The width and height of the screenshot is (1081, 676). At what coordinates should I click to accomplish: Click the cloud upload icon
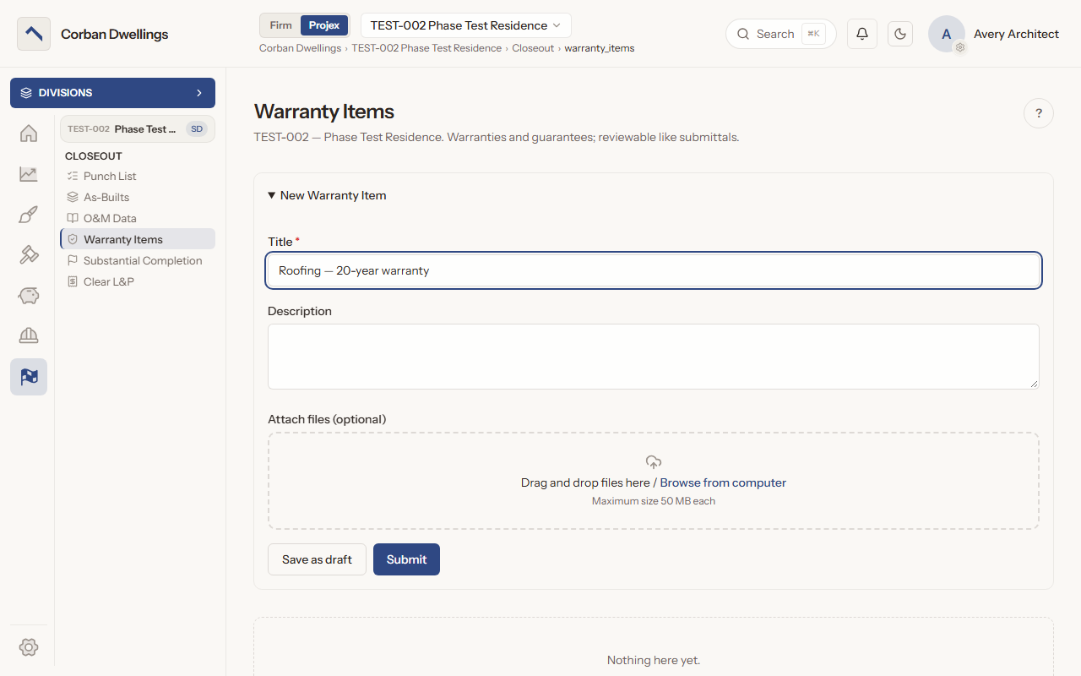[x=654, y=462]
